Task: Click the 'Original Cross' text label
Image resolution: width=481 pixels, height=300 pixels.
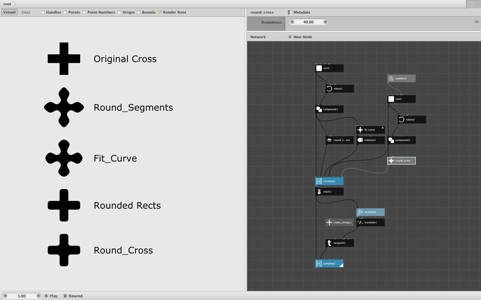Action: [x=125, y=59]
